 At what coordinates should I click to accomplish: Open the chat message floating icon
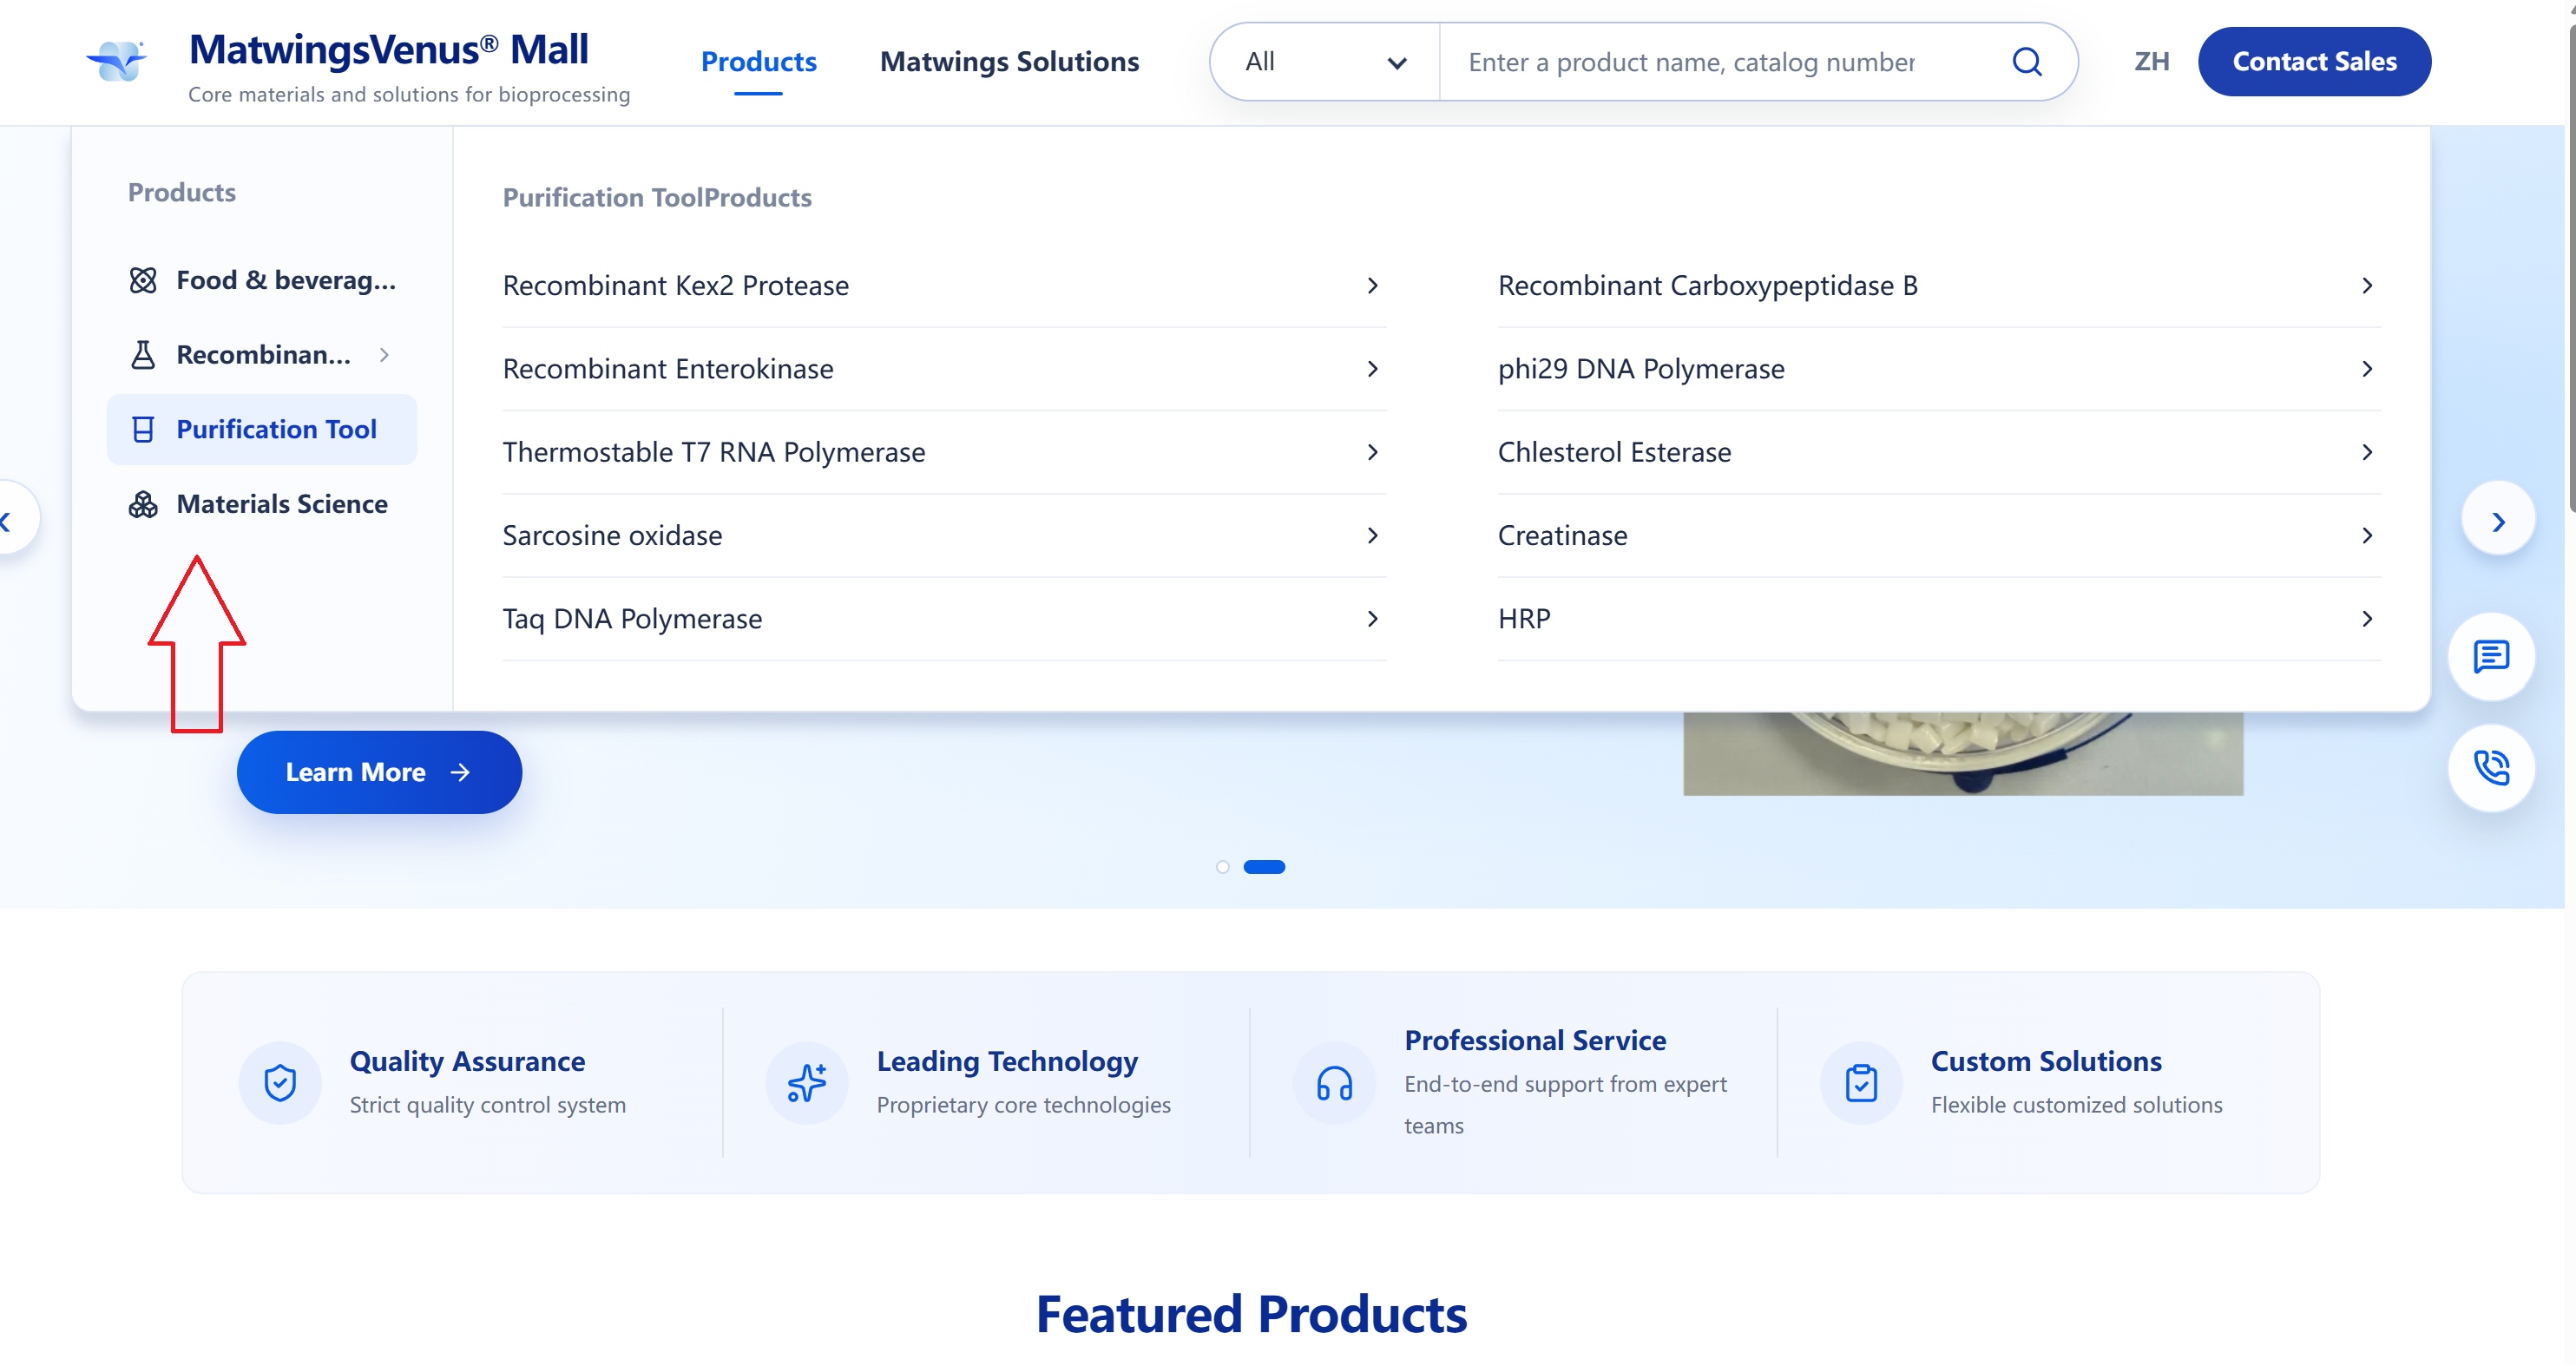(x=2490, y=657)
